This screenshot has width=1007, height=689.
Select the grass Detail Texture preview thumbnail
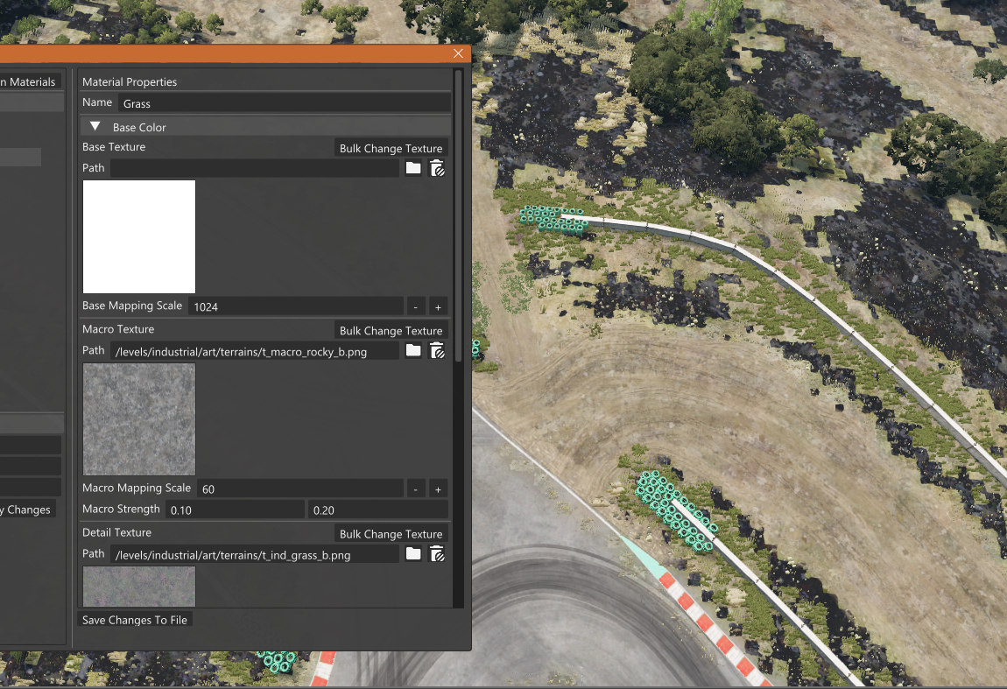(138, 587)
